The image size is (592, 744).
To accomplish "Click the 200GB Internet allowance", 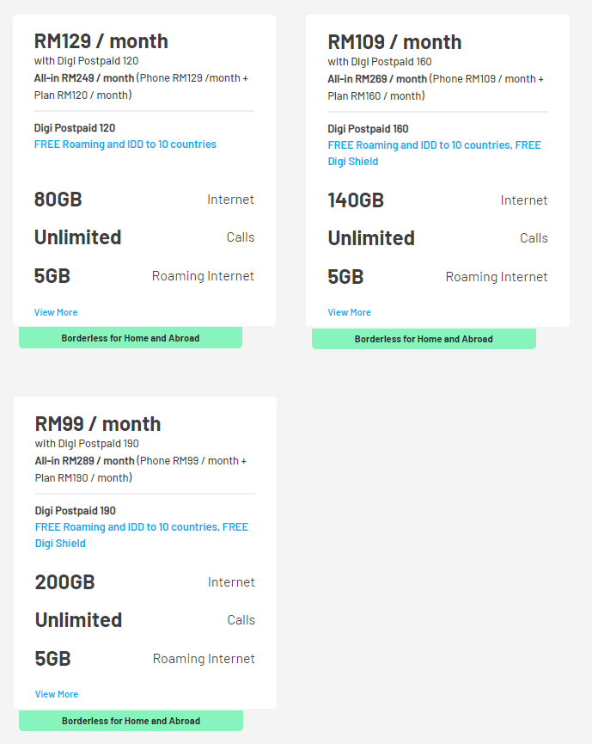I will coord(65,582).
